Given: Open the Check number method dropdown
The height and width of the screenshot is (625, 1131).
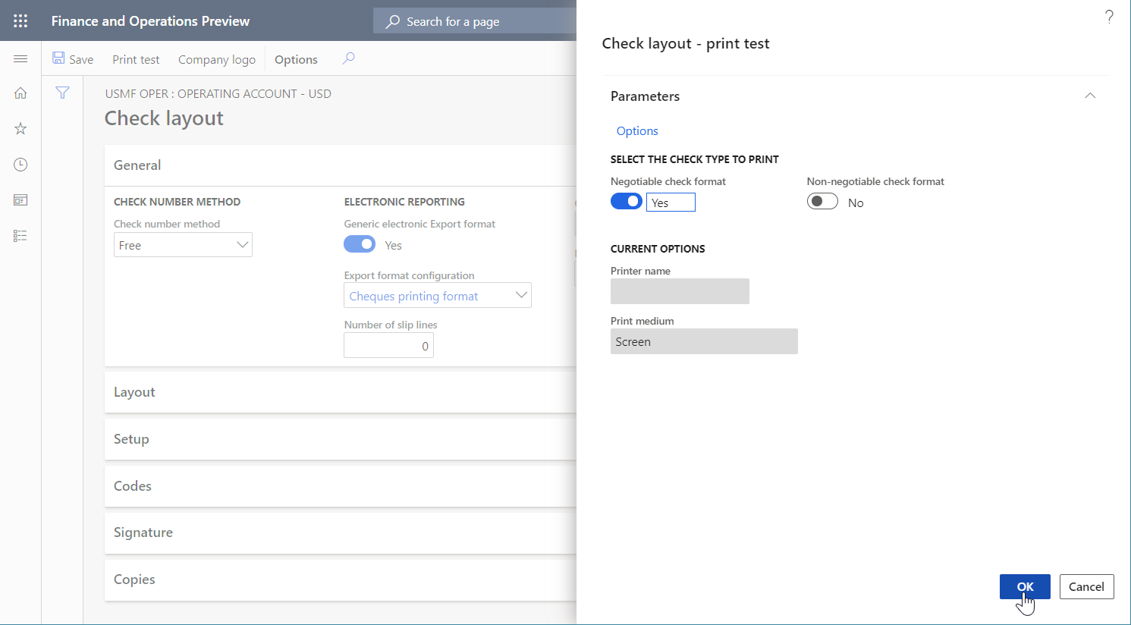Looking at the screenshot, I should click(x=242, y=244).
